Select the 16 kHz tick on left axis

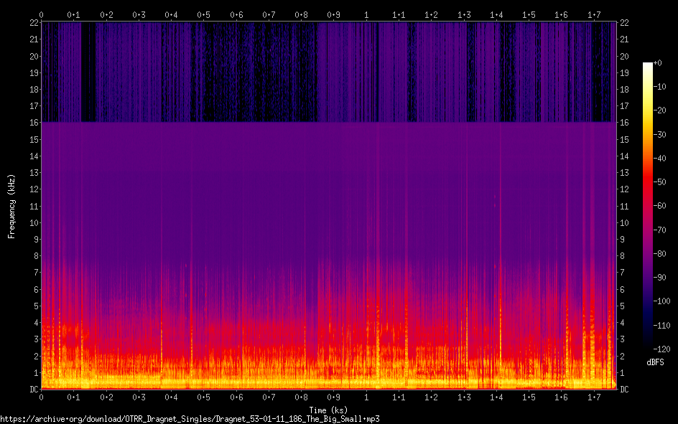coord(32,123)
